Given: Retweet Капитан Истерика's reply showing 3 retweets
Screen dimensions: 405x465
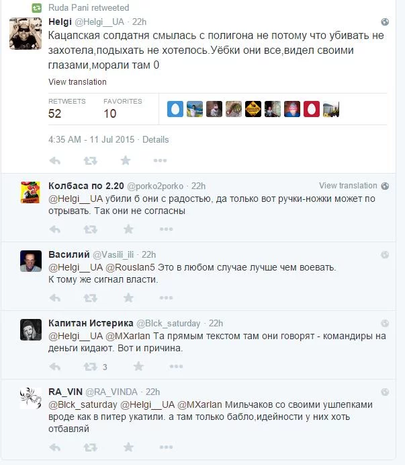Looking at the screenshot, I should point(90,367).
